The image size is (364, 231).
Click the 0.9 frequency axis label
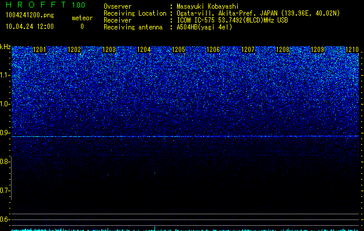tap(5, 133)
